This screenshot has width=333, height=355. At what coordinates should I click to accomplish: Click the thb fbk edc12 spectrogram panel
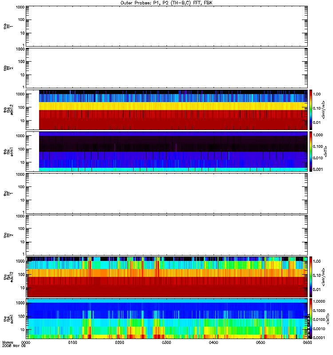pos(166,110)
